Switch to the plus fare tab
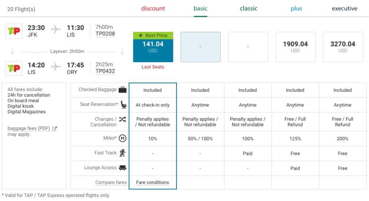 click(296, 9)
